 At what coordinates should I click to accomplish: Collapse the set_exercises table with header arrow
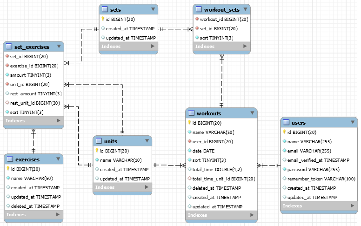pyautogui.click(x=59, y=47)
